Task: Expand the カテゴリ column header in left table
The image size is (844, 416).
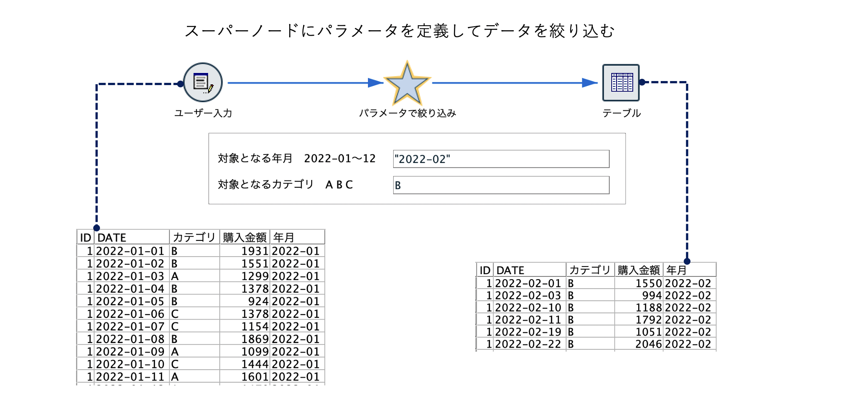Action: tap(195, 237)
